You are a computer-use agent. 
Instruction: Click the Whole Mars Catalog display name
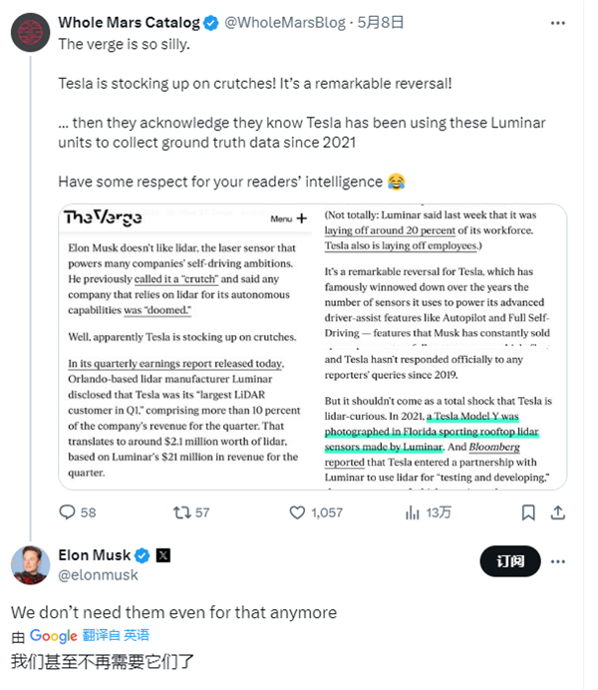point(130,22)
